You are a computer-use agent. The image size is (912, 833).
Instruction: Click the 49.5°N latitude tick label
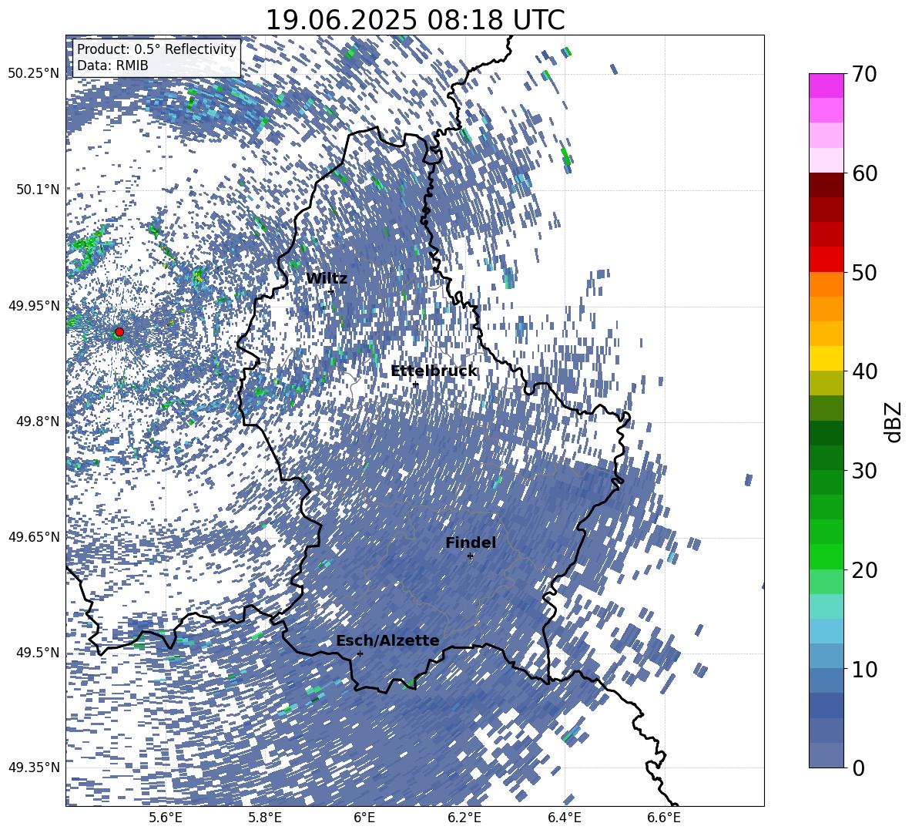pos(38,652)
